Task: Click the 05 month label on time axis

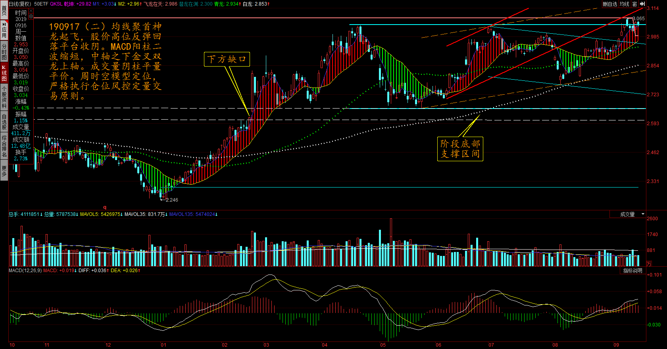Action: [x=383, y=345]
